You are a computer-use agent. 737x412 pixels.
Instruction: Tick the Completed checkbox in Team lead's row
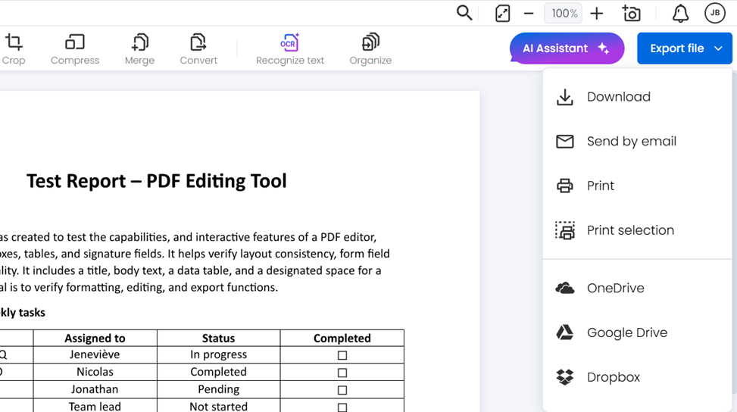(342, 407)
